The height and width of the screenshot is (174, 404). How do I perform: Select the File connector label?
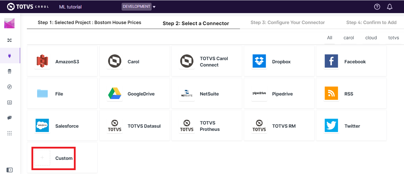(59, 94)
